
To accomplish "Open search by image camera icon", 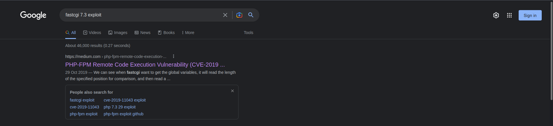I will (239, 15).
